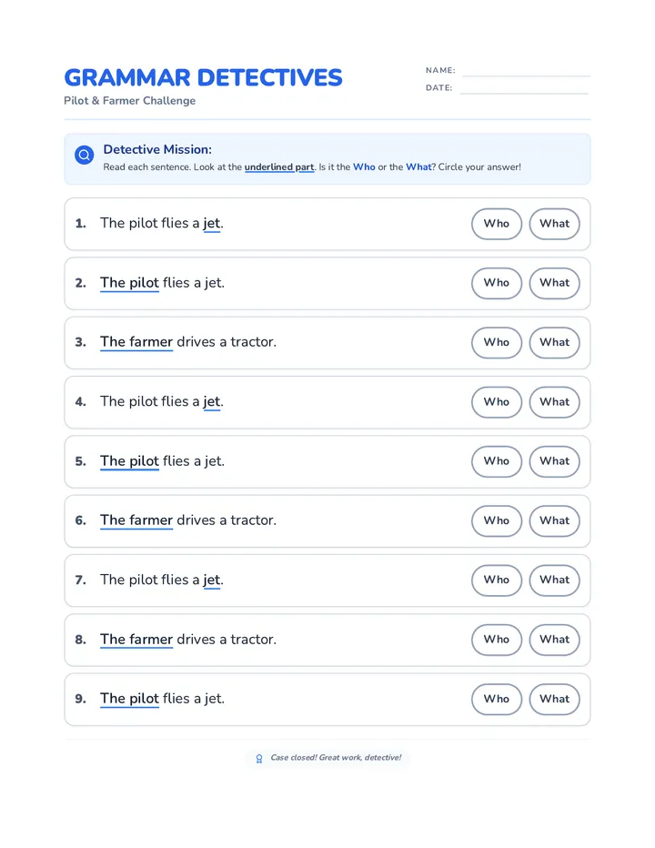Screen dimensions: 655x848
Task: Pick Who for sentence 3
Action: pos(497,342)
